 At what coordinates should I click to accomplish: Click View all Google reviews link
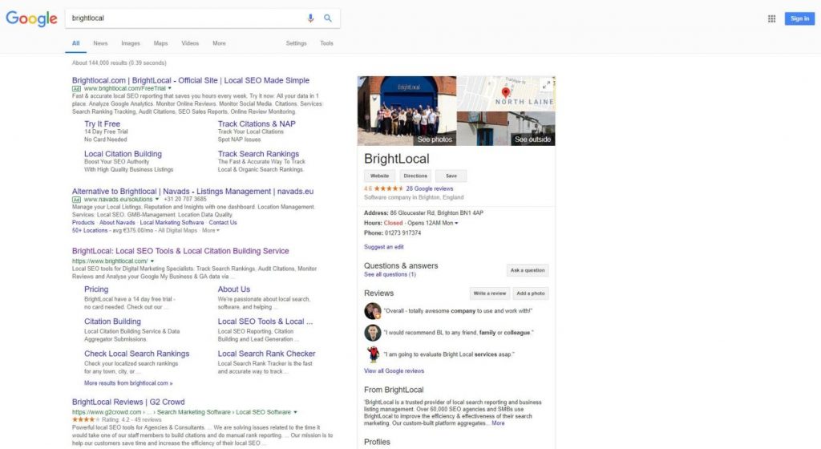394,371
